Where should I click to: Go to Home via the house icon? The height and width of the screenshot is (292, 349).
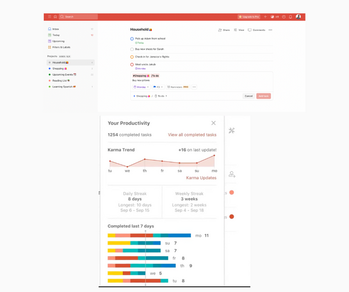coord(55,17)
